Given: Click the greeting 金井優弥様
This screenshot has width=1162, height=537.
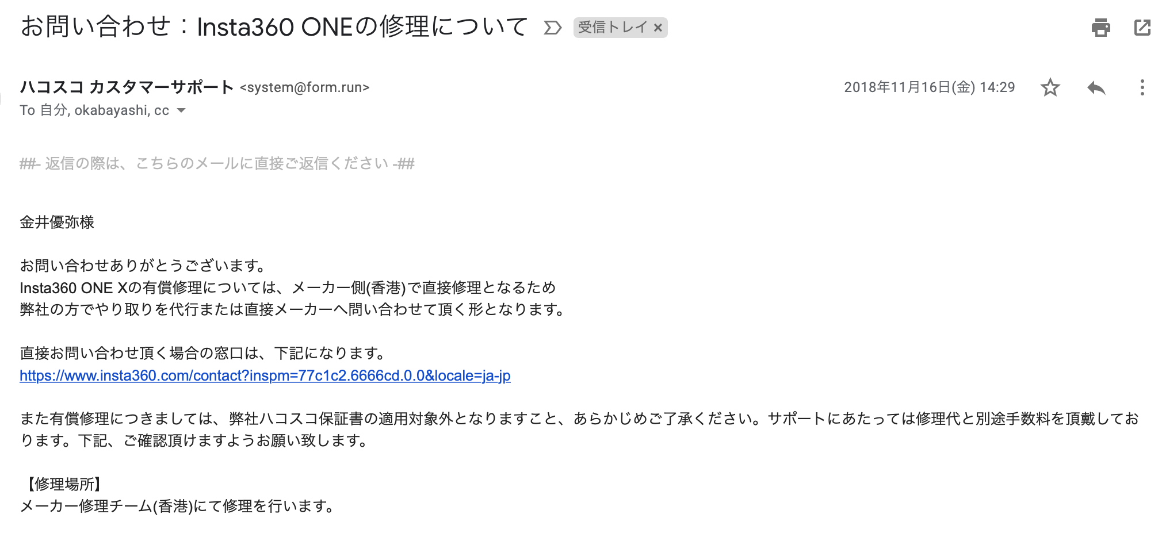Looking at the screenshot, I should click(x=57, y=223).
